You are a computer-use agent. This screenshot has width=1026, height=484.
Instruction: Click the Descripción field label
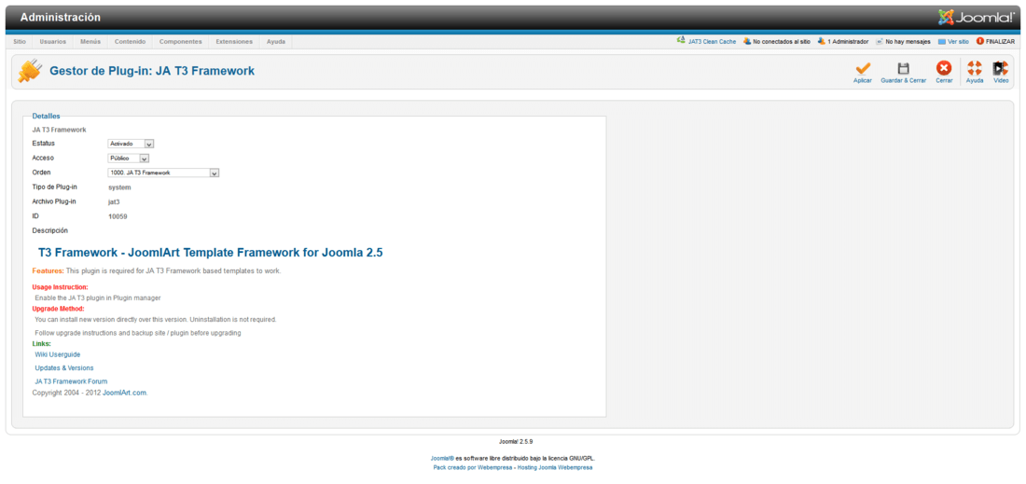pyautogui.click(x=49, y=231)
